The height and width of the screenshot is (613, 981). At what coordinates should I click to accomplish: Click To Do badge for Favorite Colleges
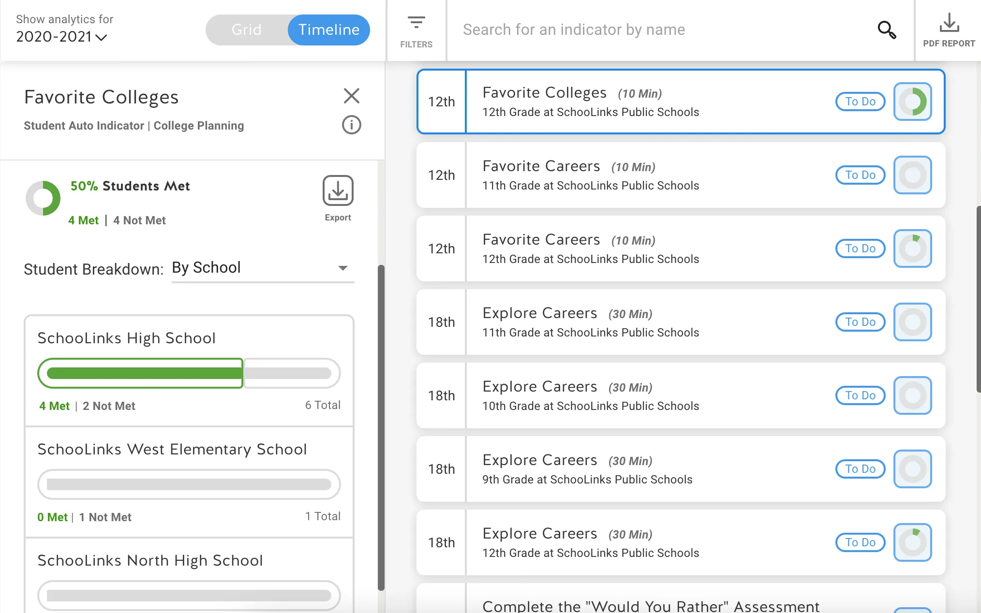(860, 102)
